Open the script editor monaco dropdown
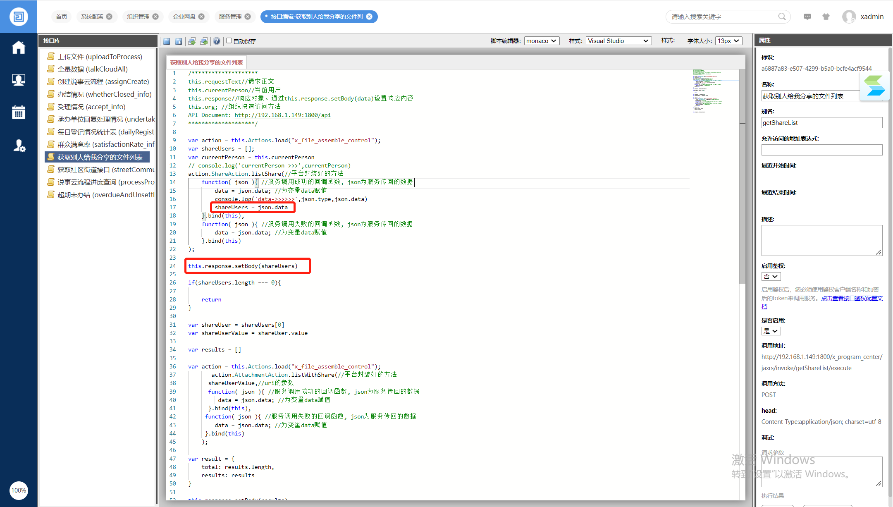This screenshot has height=507, width=893. pyautogui.click(x=542, y=41)
